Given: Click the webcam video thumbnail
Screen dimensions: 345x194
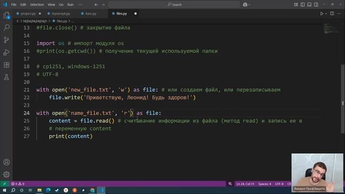Looking at the screenshot, I should pos(317,172).
